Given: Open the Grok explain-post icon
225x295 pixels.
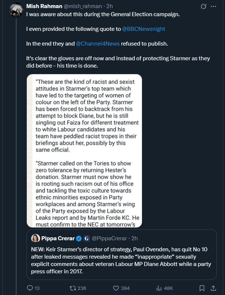Looking at the screenshot, I should pos(203,7).
